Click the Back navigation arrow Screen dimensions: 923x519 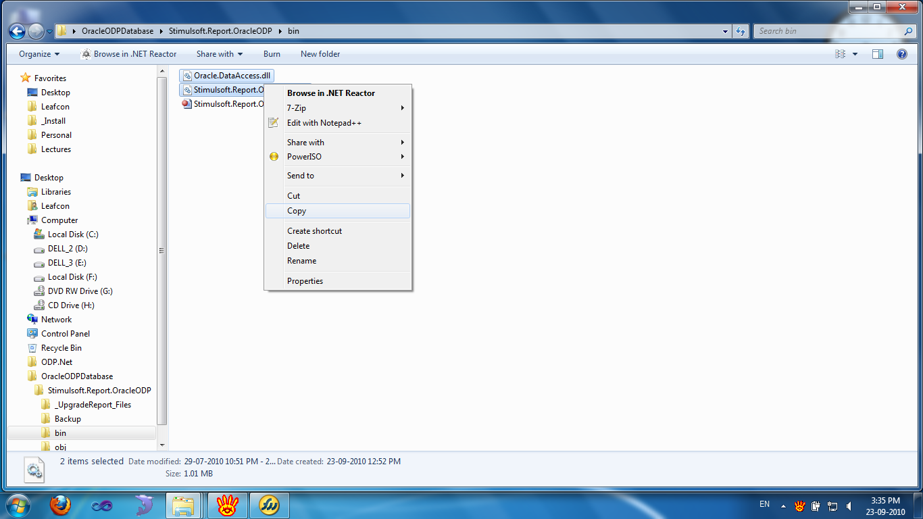[17, 31]
